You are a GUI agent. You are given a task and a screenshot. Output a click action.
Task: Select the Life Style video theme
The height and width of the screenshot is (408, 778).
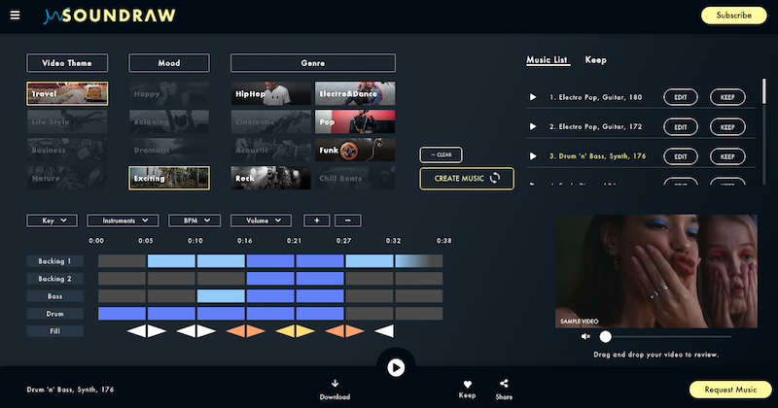pyautogui.click(x=67, y=122)
